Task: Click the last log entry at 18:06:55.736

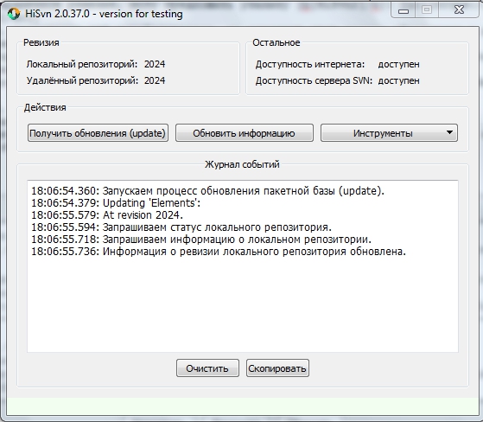Action: [x=219, y=252]
